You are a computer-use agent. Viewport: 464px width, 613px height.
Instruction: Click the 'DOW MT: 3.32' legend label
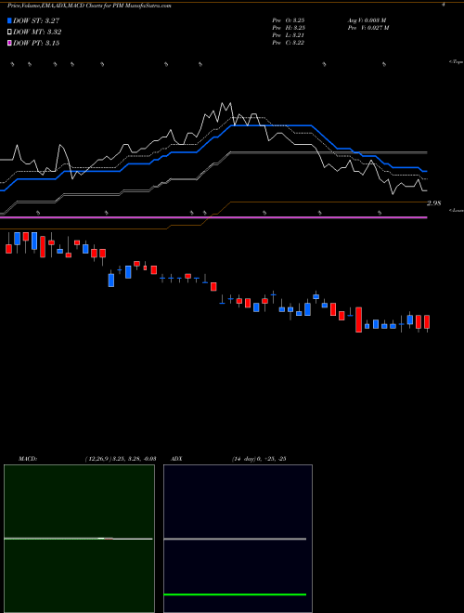pos(37,33)
